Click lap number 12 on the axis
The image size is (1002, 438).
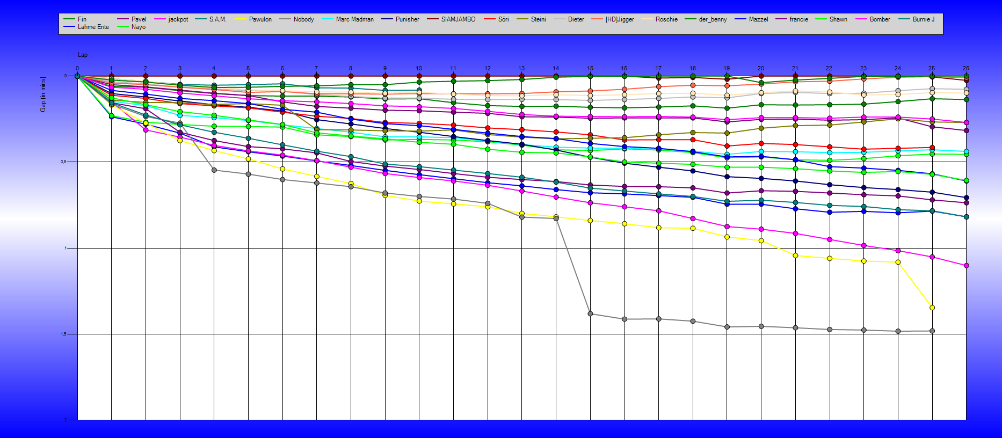(x=488, y=69)
